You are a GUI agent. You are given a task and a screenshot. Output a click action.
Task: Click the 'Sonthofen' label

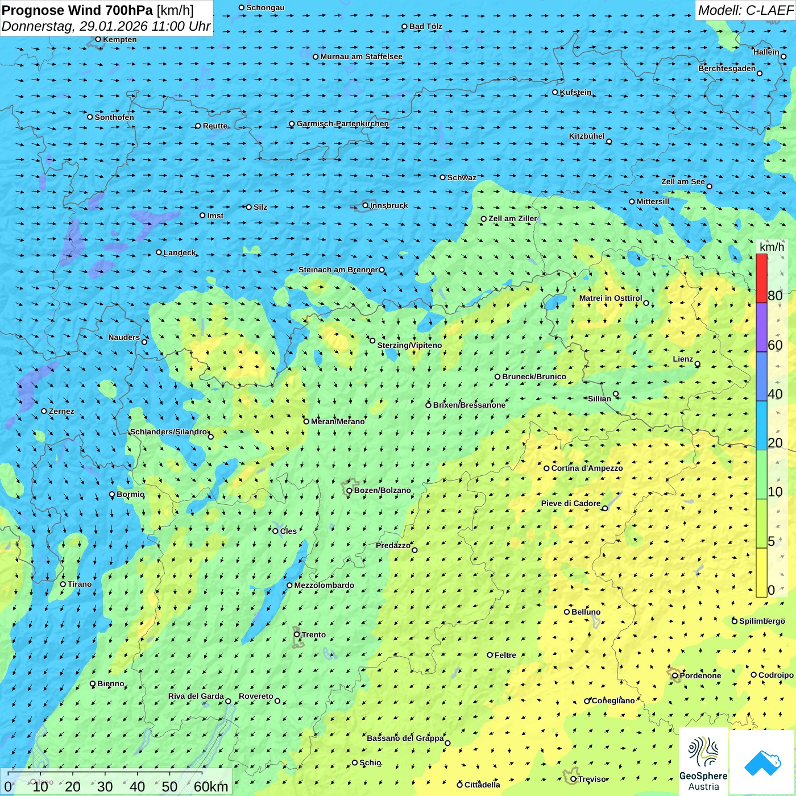(114, 117)
